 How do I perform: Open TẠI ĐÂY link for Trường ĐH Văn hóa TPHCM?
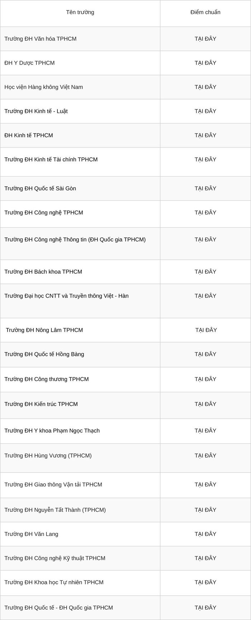click(205, 39)
